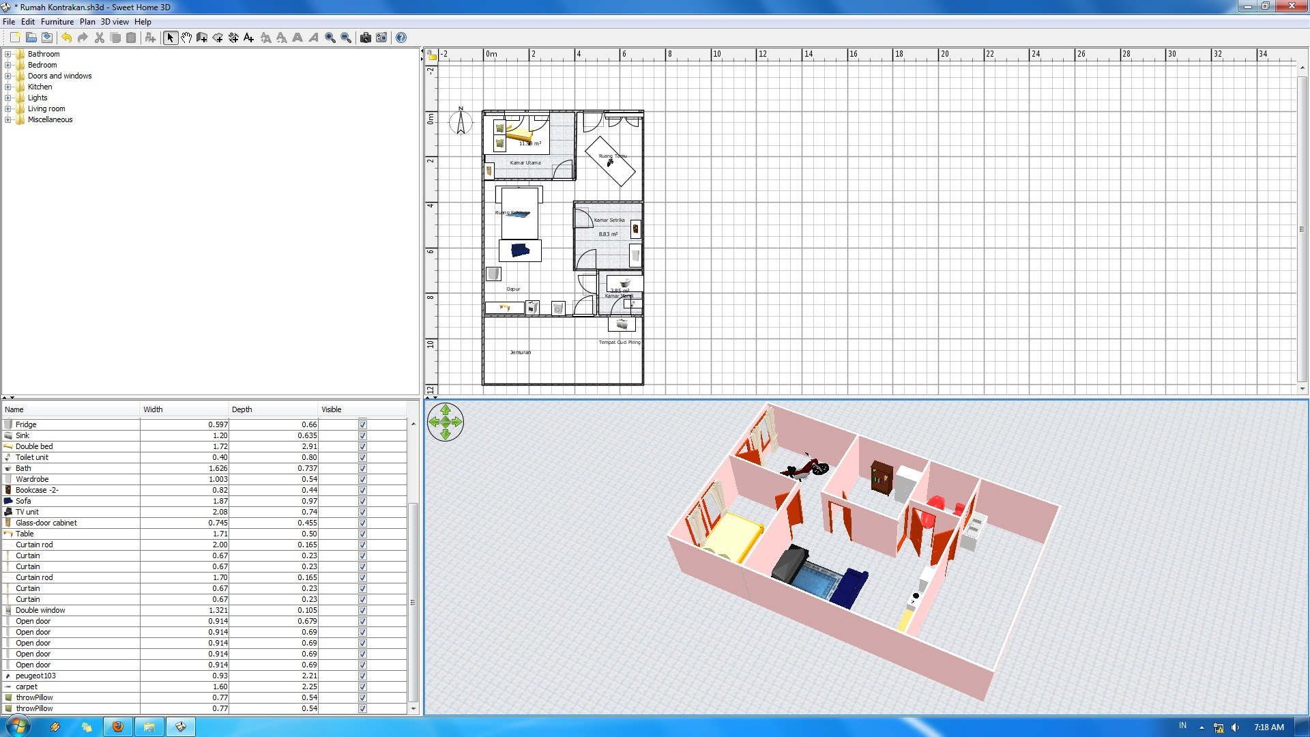Toggle Sink visibility checkbox
The width and height of the screenshot is (1310, 737).
[x=362, y=435]
